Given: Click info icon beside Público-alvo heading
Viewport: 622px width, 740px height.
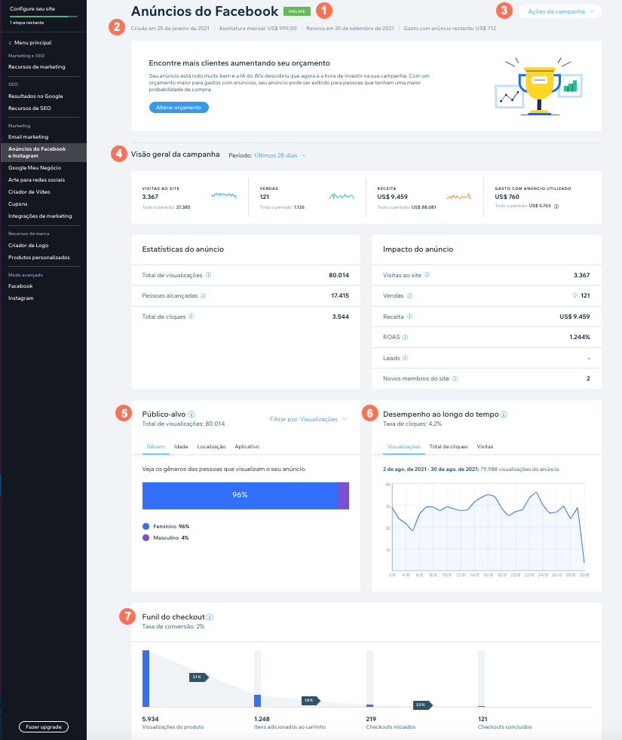Looking at the screenshot, I should [192, 414].
